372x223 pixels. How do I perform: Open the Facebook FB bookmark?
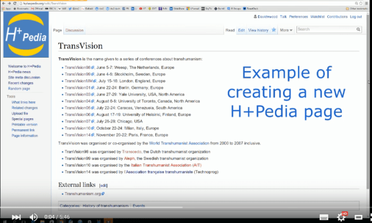(x=126, y=9)
